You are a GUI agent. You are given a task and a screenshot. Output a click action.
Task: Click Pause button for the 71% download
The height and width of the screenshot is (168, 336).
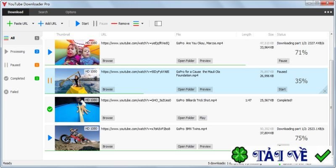tap(283, 61)
